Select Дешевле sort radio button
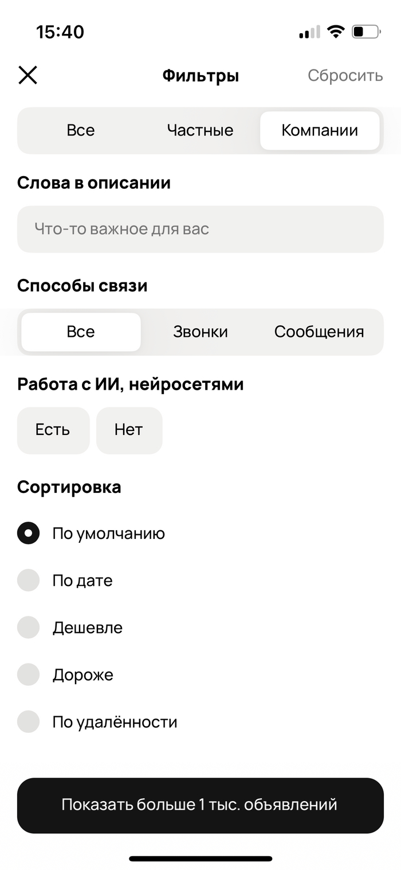401x870 pixels. [28, 627]
